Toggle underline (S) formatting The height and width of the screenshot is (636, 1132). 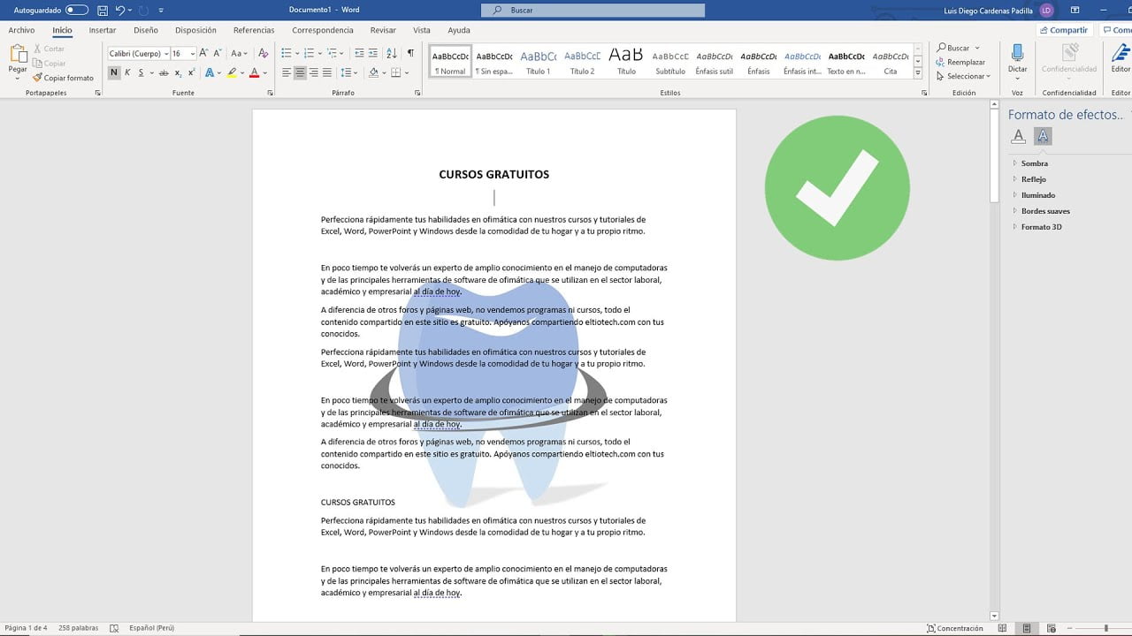pos(141,72)
